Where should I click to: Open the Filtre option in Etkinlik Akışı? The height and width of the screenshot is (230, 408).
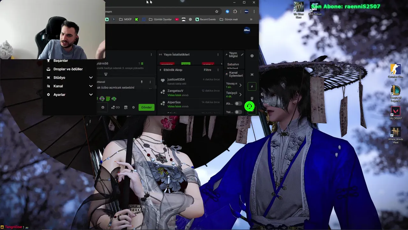click(208, 70)
